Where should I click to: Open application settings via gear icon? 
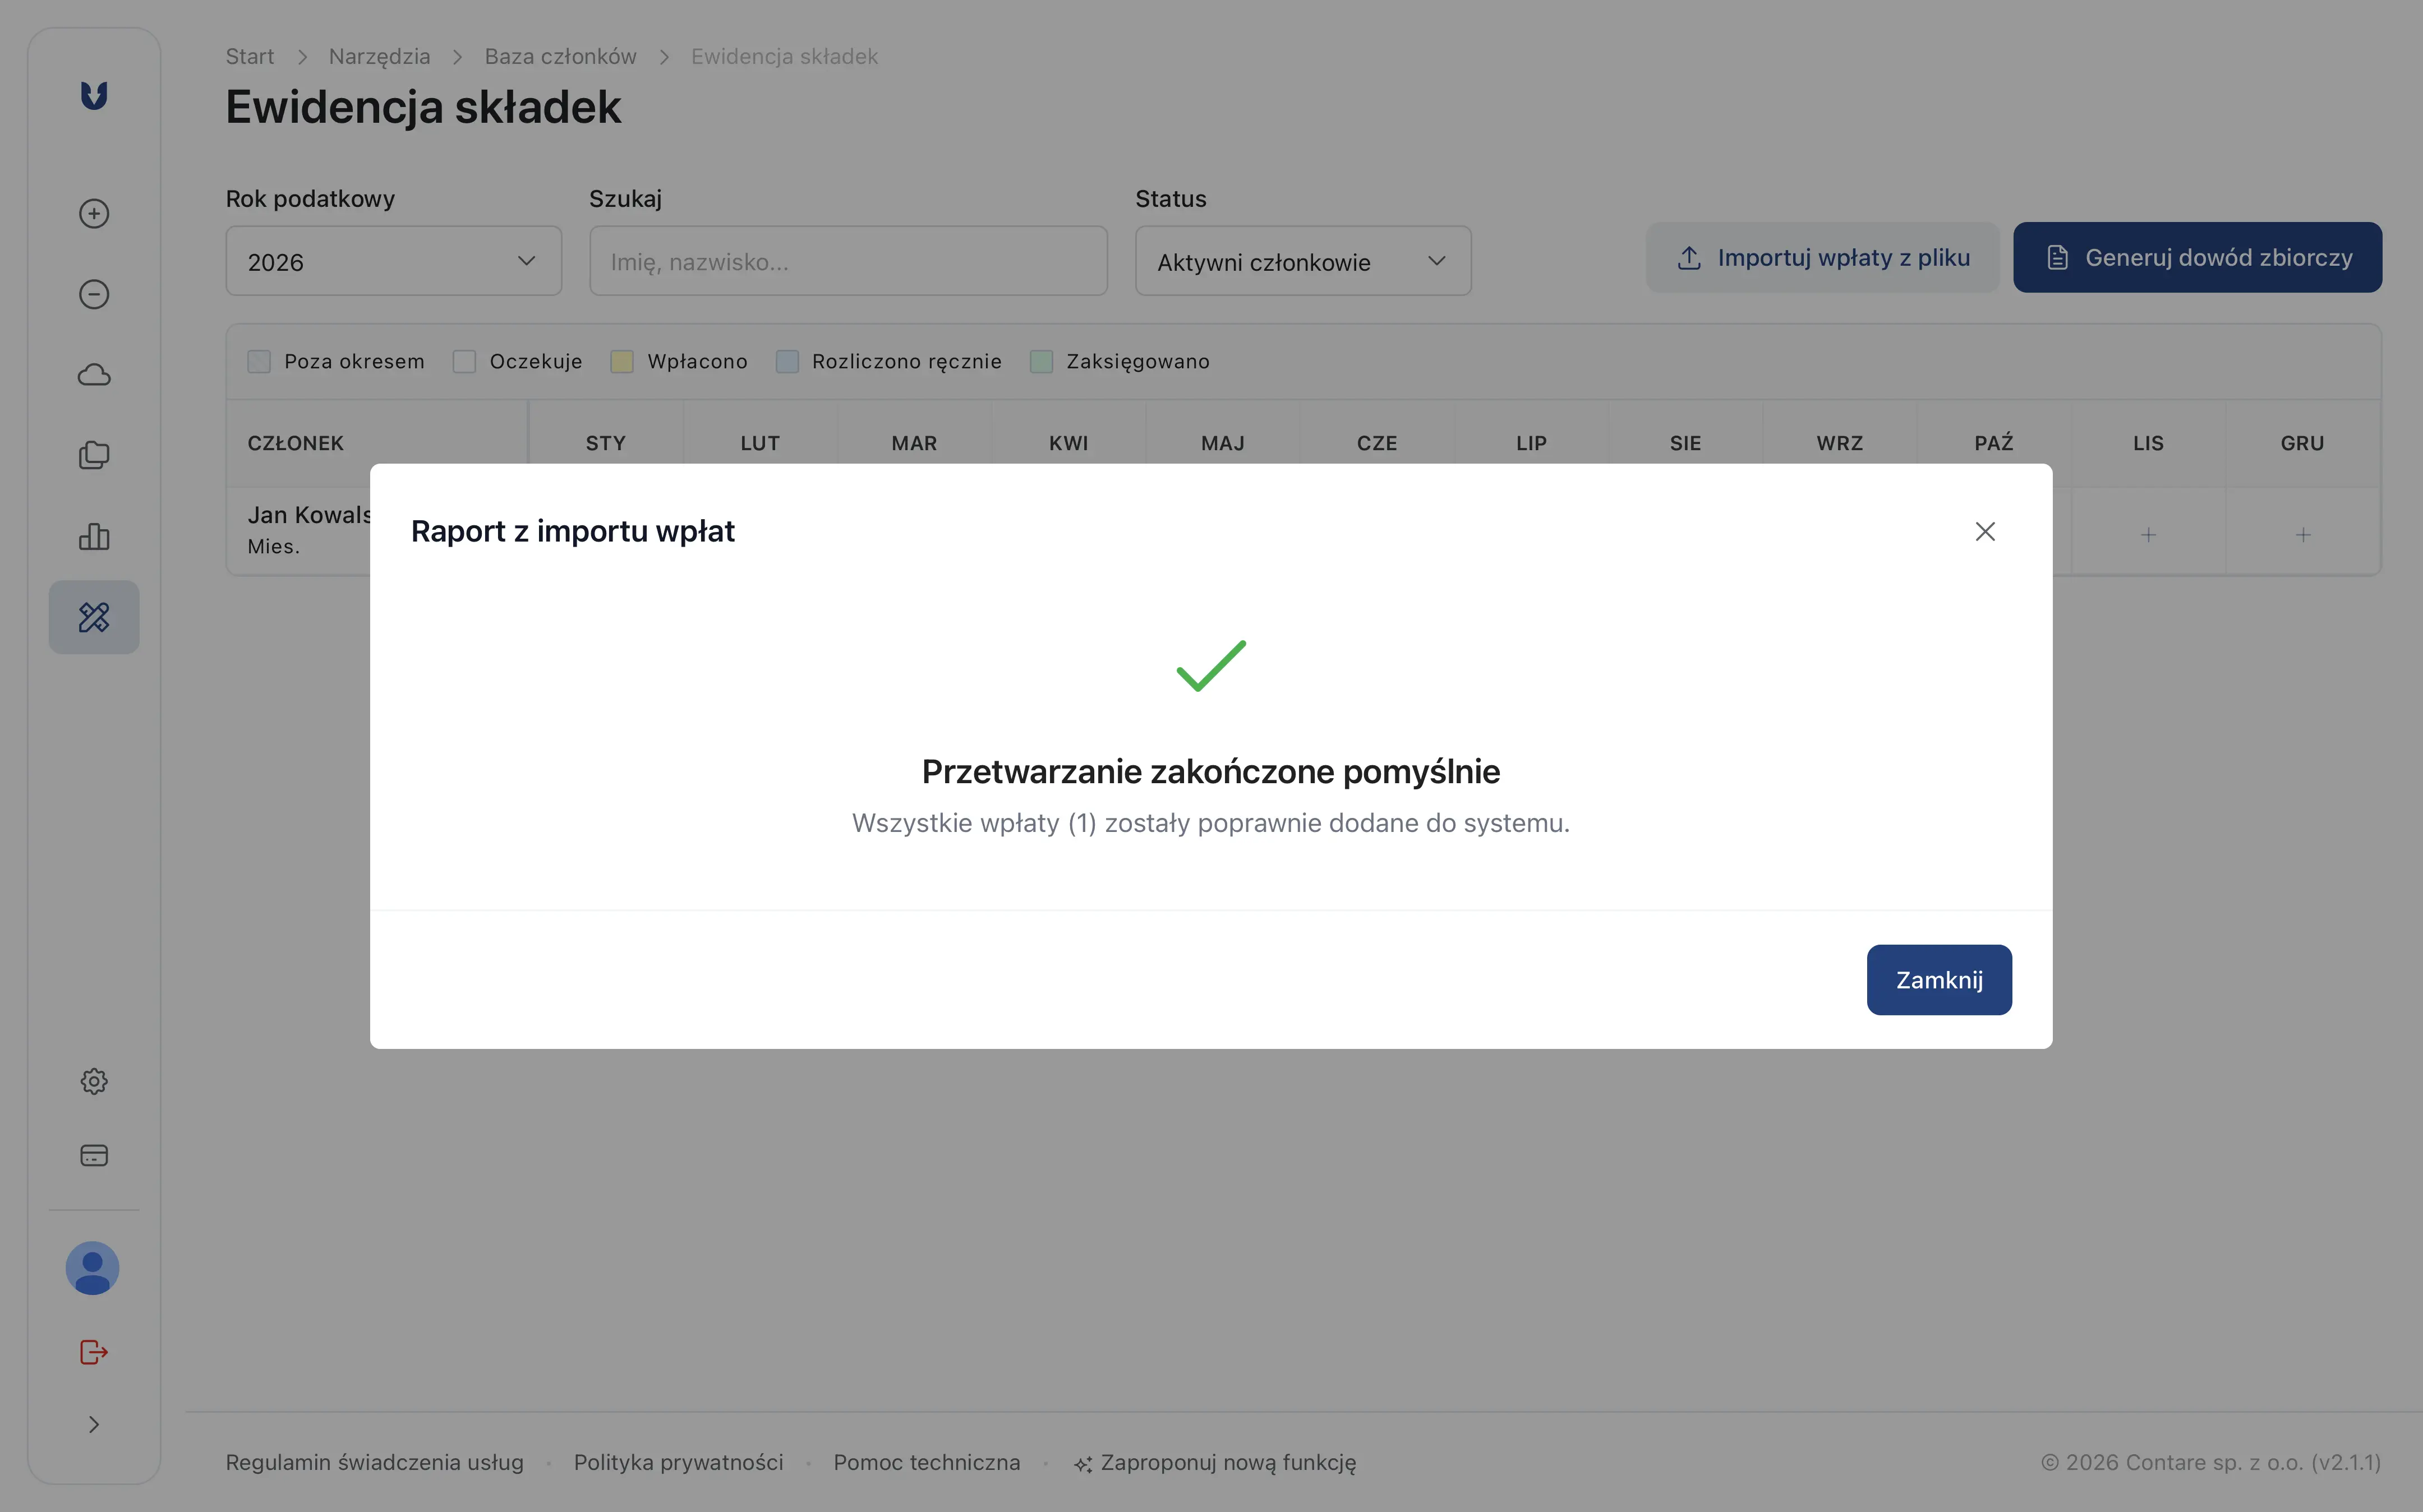[x=93, y=1080]
